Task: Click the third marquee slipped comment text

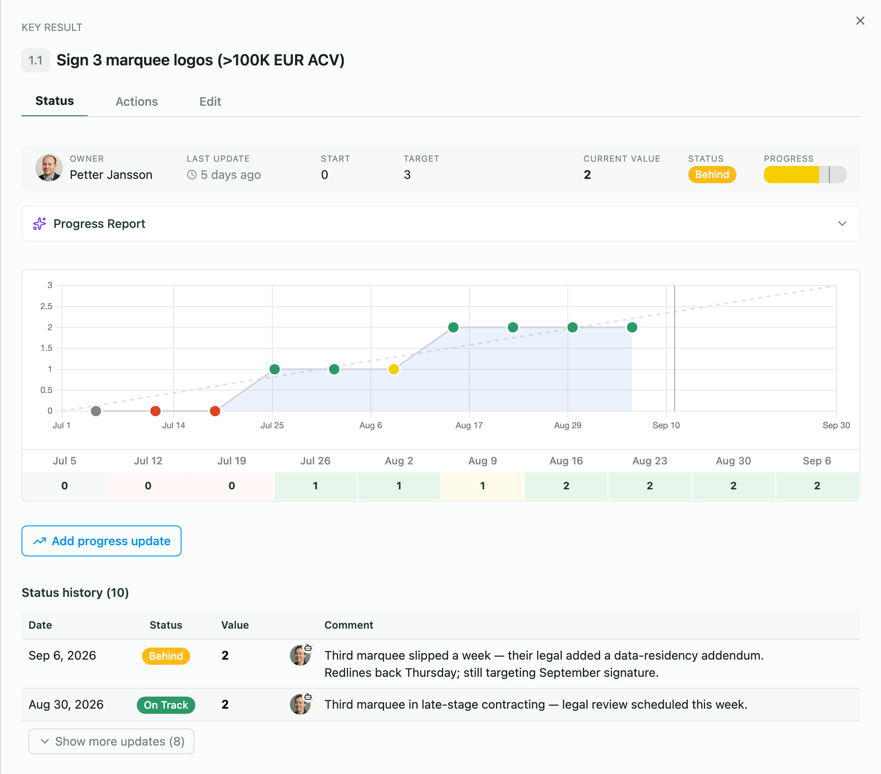Action: [544, 664]
